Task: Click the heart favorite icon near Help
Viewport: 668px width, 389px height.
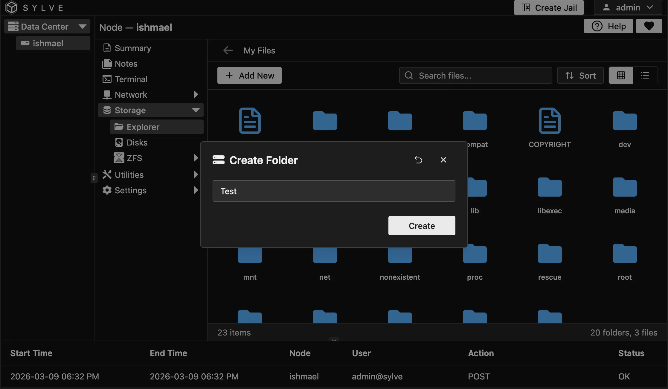Action: pos(649,26)
